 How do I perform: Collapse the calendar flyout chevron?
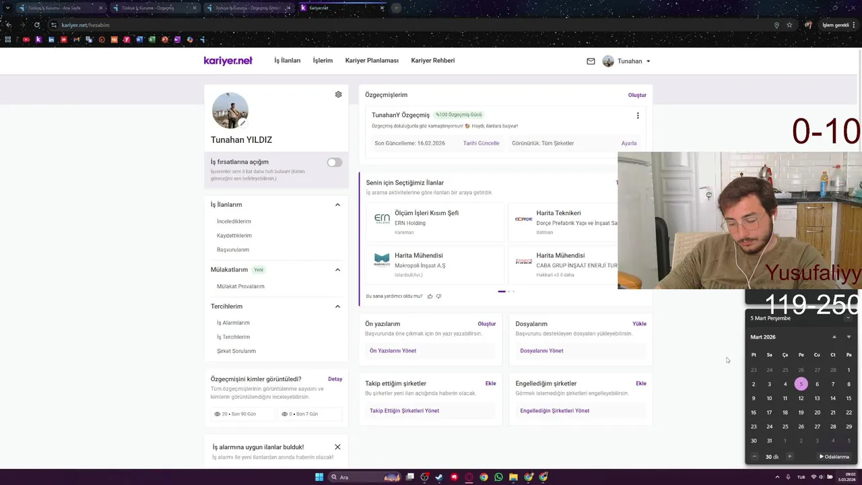pos(849,318)
